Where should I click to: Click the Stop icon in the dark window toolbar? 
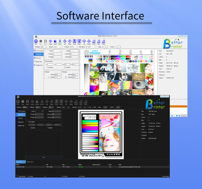pyautogui.click(x=23, y=102)
